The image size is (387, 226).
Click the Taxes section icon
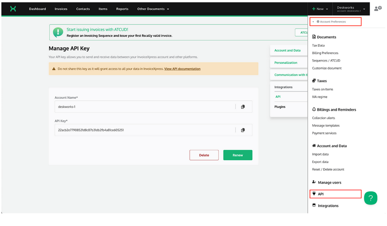point(314,80)
